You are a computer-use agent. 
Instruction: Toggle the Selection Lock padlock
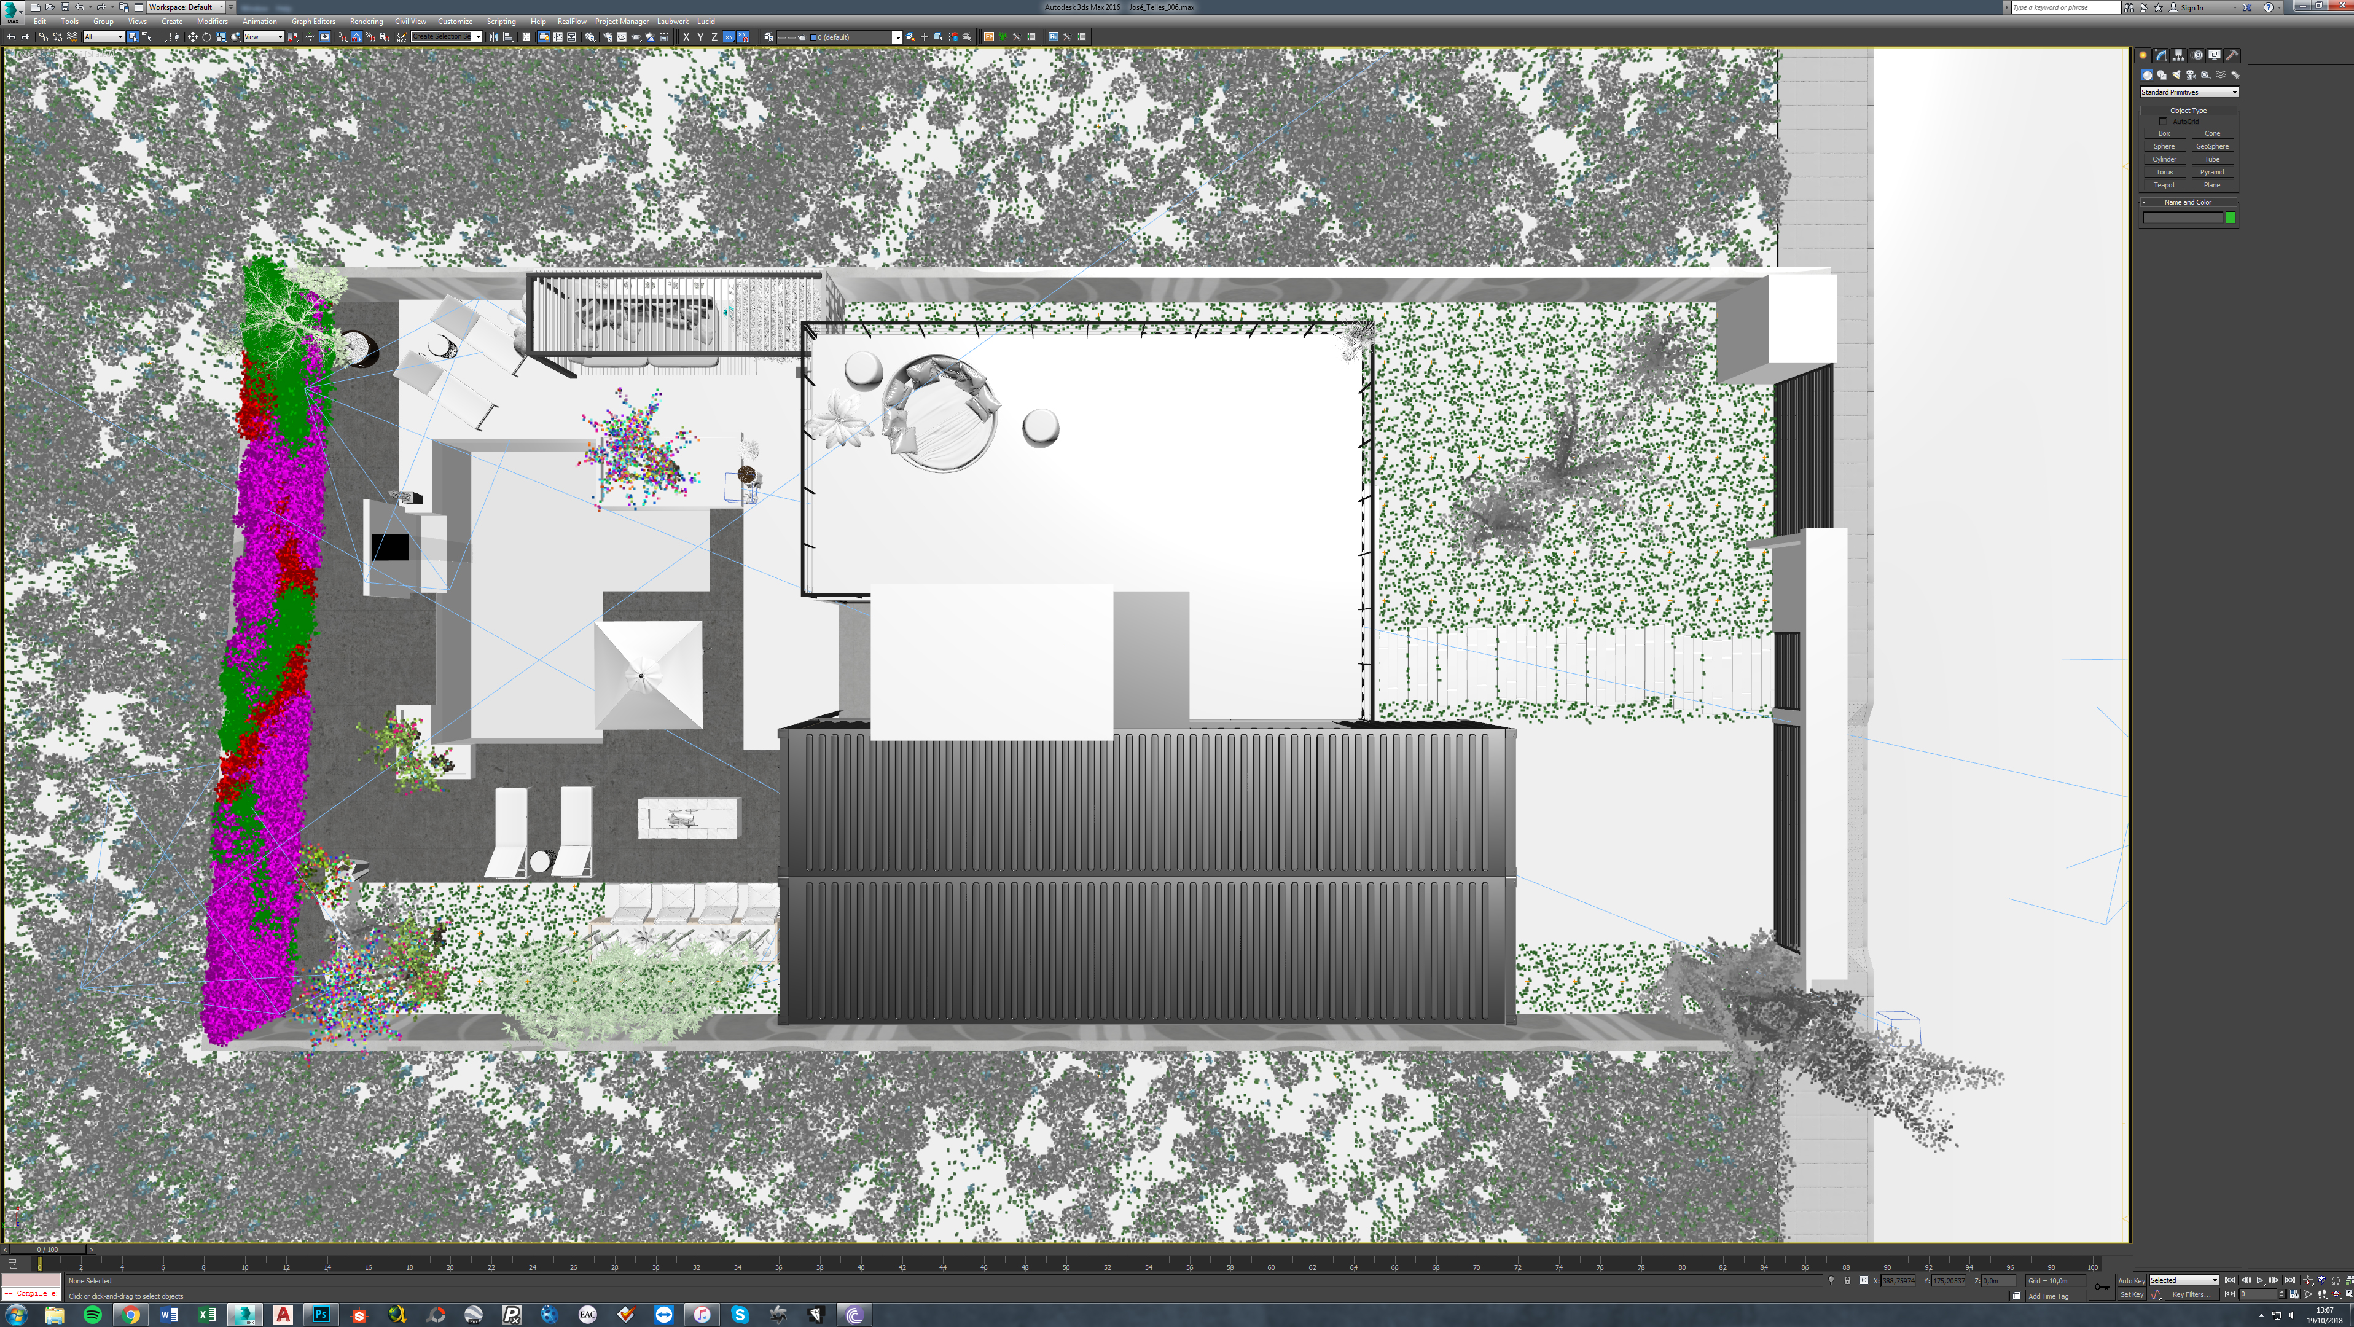pyautogui.click(x=1847, y=1280)
